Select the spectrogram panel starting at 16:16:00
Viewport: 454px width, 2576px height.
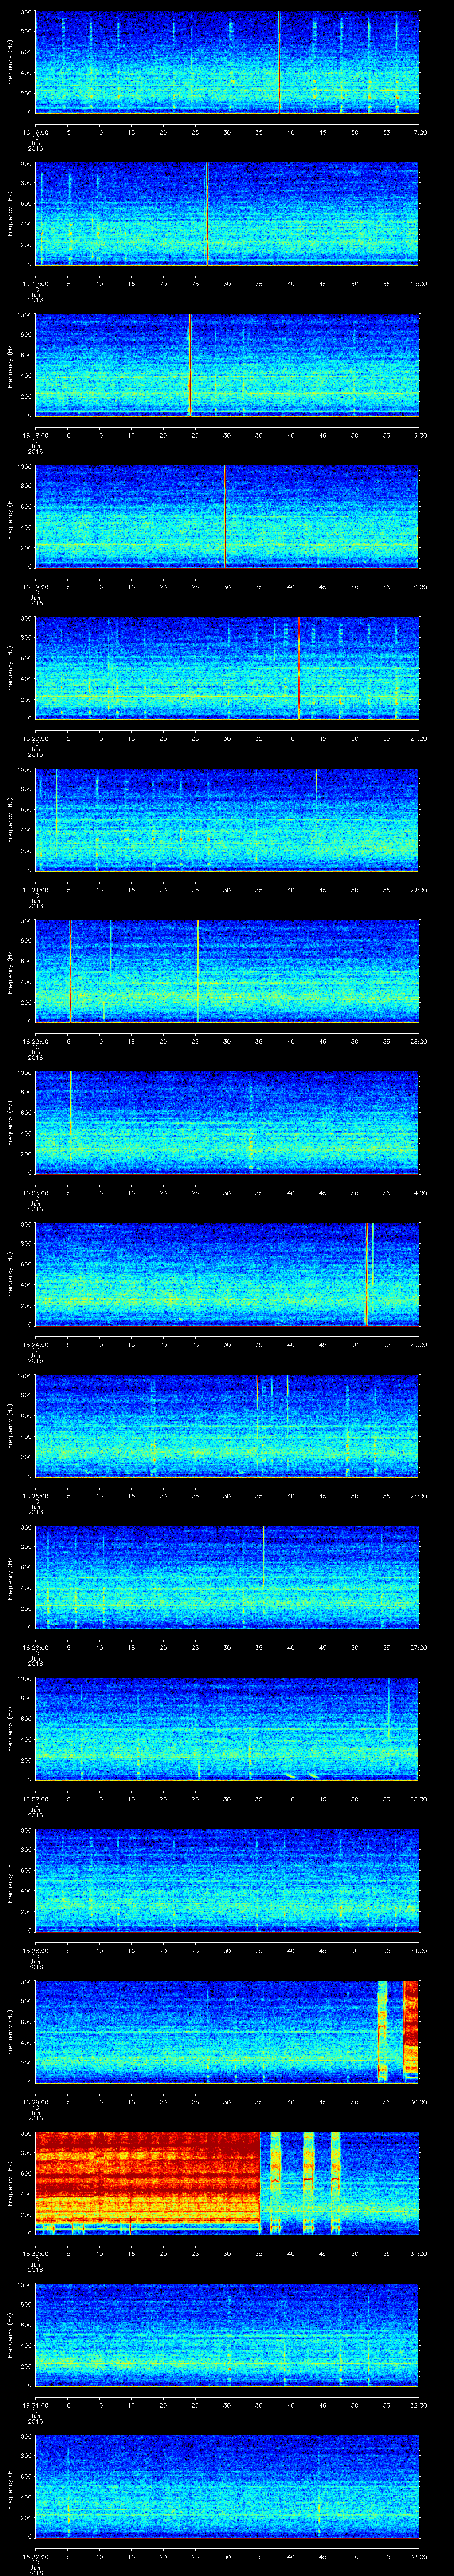click(x=227, y=62)
